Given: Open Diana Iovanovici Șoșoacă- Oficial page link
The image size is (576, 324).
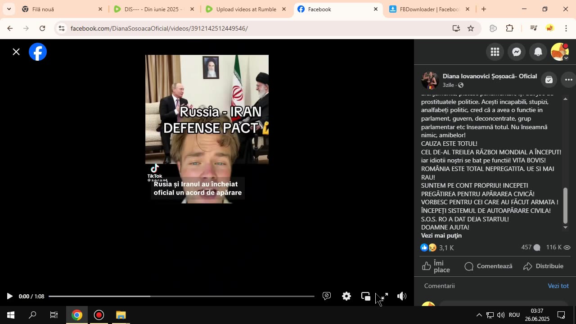Looking at the screenshot, I should coord(490,76).
